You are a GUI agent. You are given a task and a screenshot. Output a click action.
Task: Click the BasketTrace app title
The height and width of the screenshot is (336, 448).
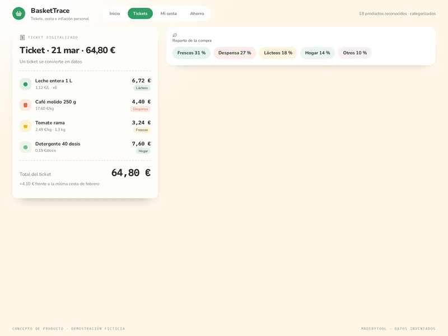pos(50,11)
